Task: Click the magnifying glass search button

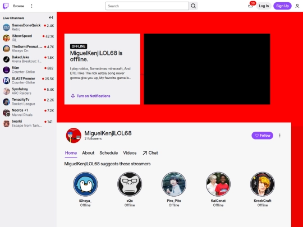Action: [x=193, y=6]
